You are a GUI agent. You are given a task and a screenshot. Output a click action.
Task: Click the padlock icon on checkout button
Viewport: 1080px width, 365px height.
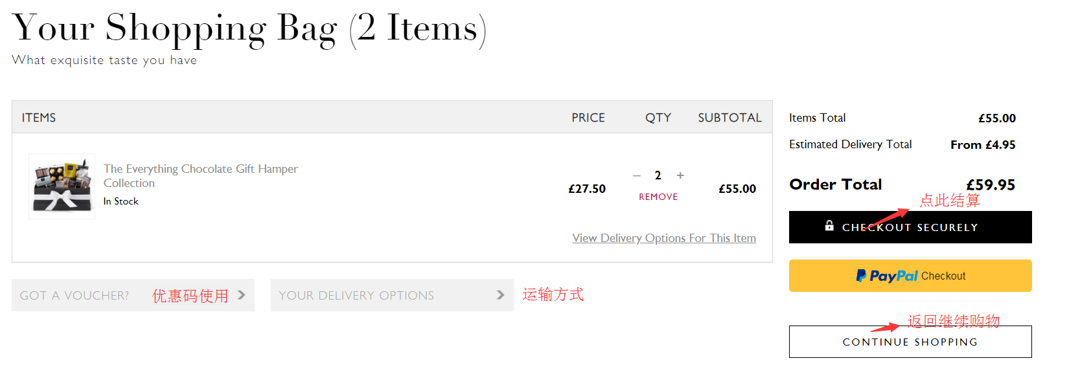(x=829, y=226)
